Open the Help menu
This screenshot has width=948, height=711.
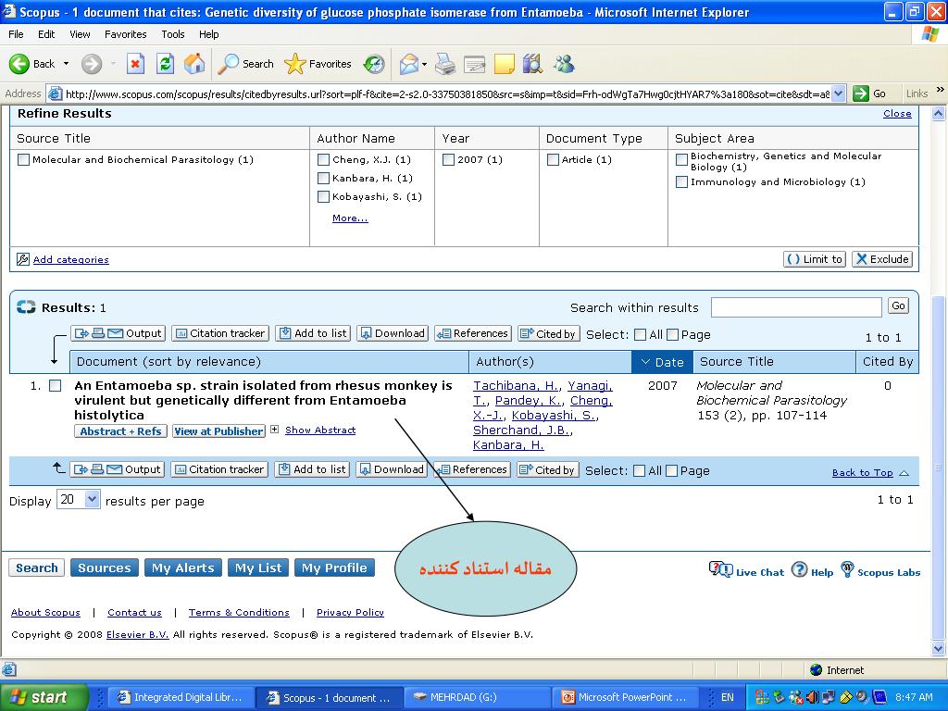point(208,34)
